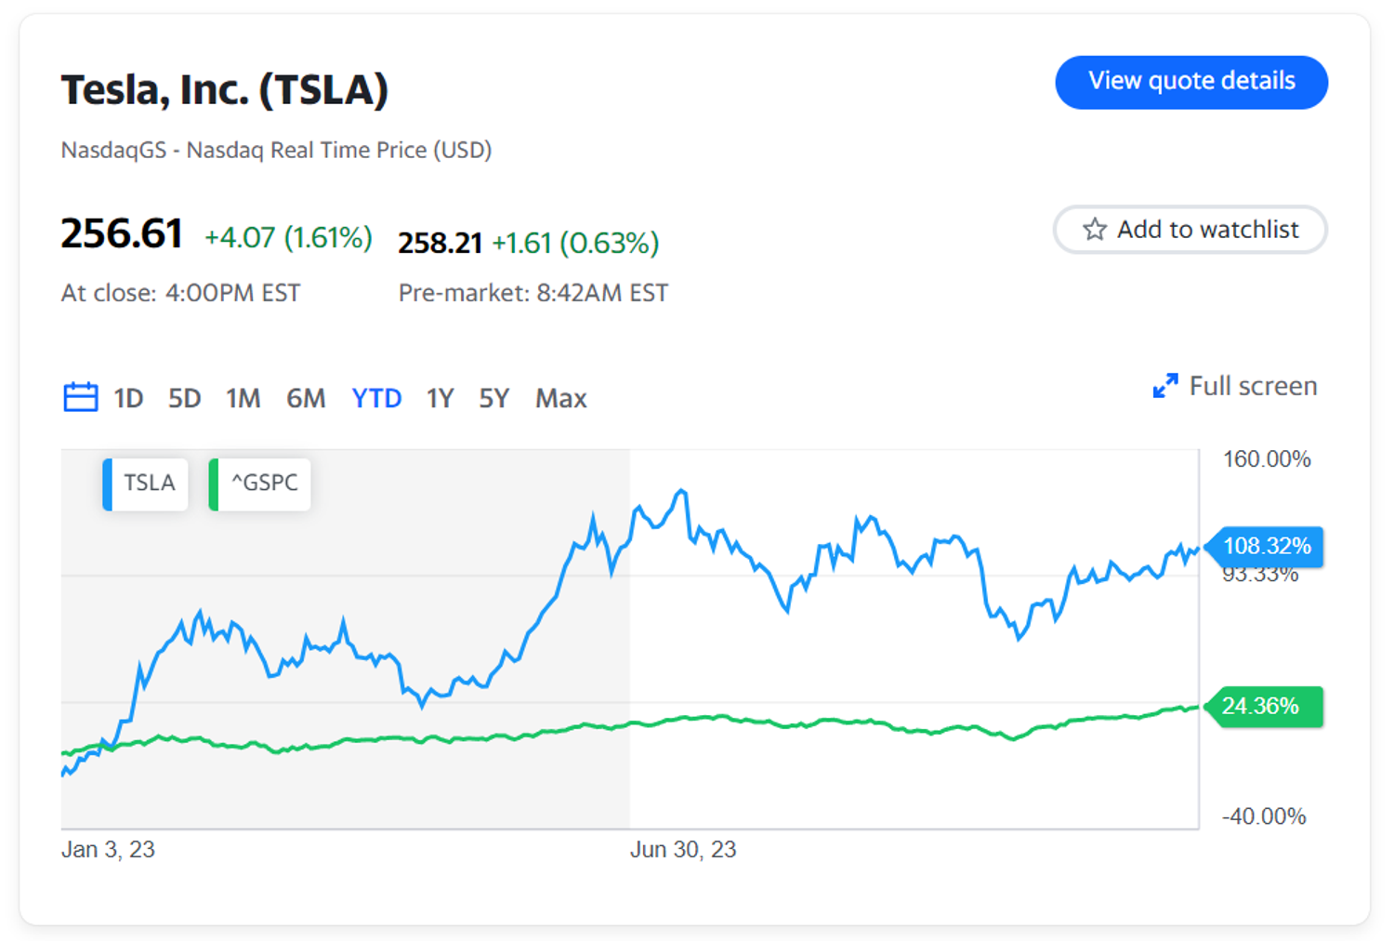The image size is (1394, 941).
Task: Show the 1Y chart range
Action: coord(440,398)
